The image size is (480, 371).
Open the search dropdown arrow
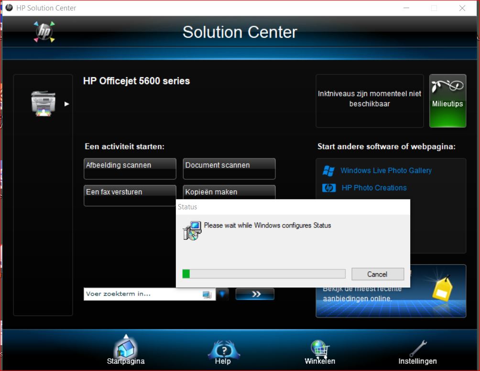pos(222,294)
